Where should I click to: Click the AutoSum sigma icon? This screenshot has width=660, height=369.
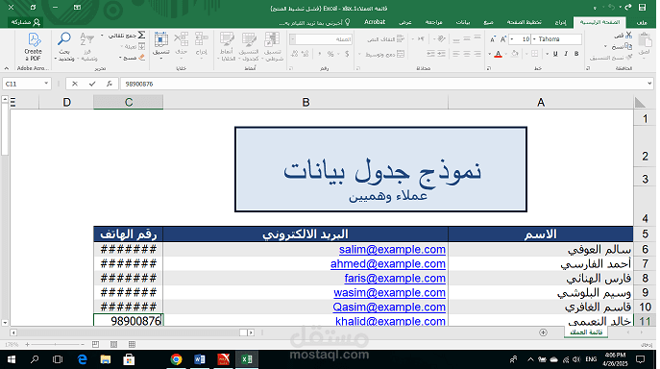(x=141, y=36)
